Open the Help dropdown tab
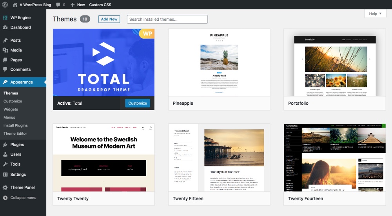392x216 pixels. [375, 14]
